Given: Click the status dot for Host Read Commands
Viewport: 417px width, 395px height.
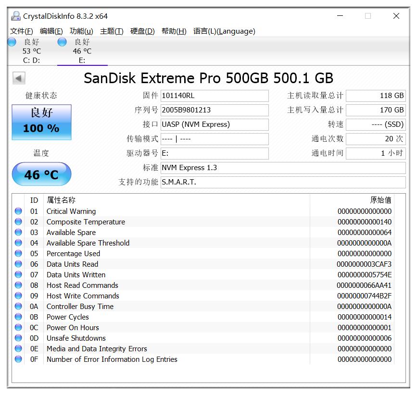Looking at the screenshot, I should click(18, 285).
